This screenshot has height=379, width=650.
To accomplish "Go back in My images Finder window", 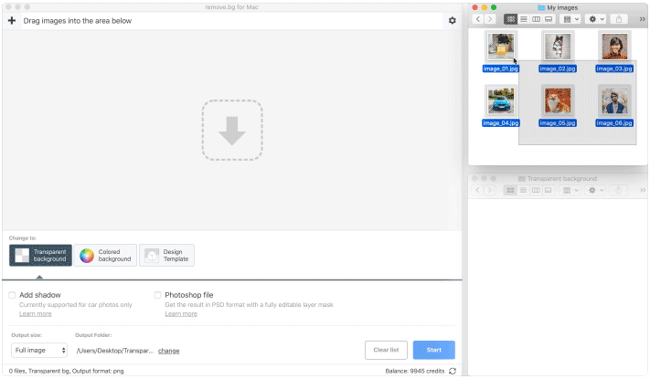I will [478, 19].
